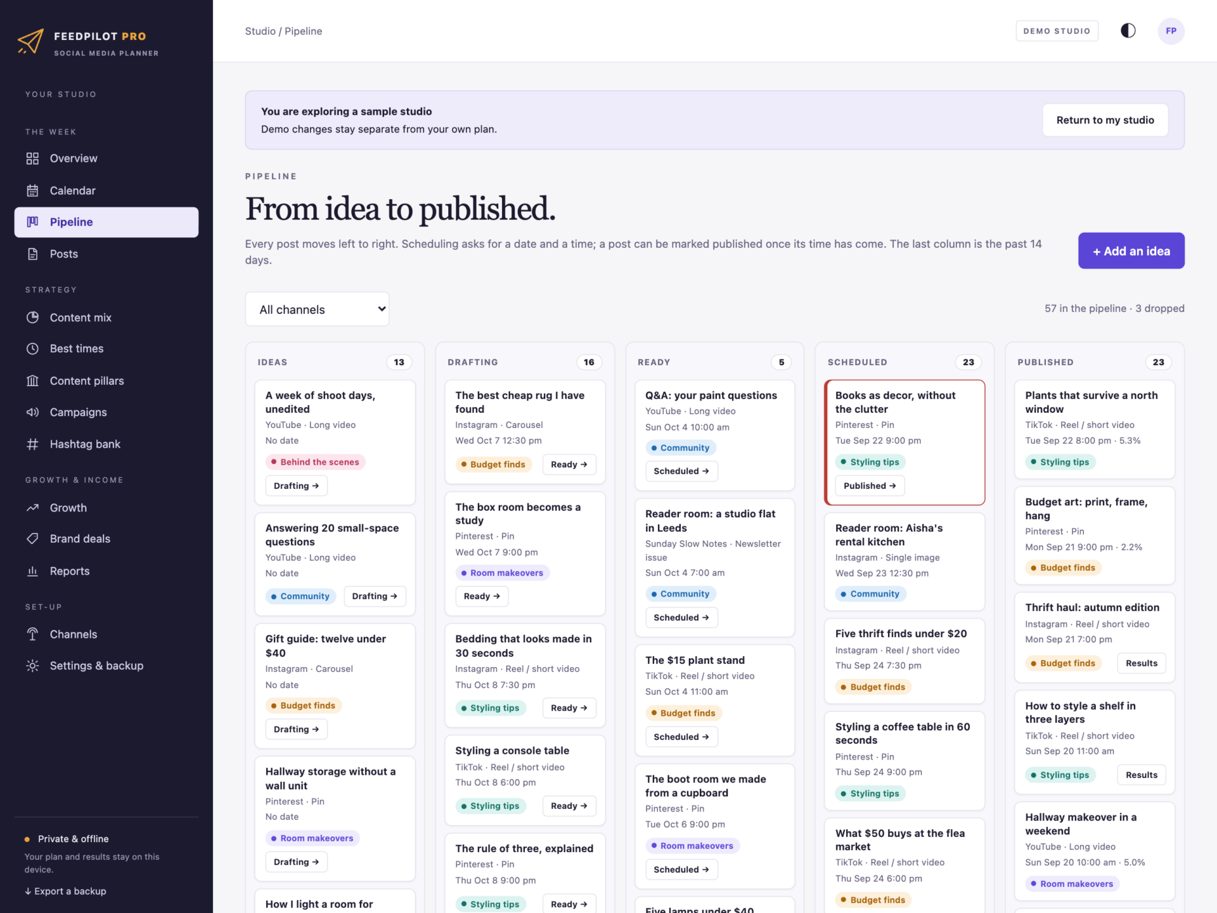Click Export a backup link
Image resolution: width=1217 pixels, height=913 pixels.
click(x=65, y=891)
